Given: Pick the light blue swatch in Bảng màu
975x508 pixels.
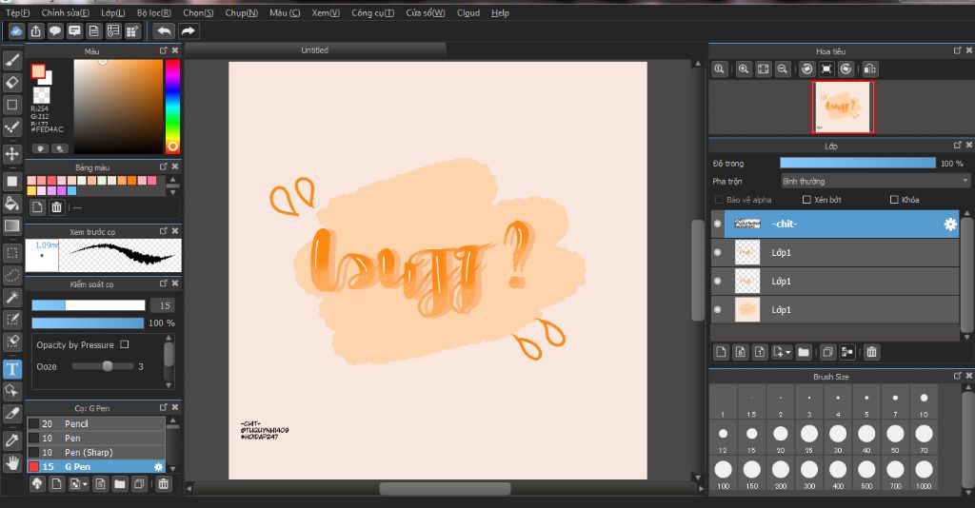Looking at the screenshot, I should (71, 190).
